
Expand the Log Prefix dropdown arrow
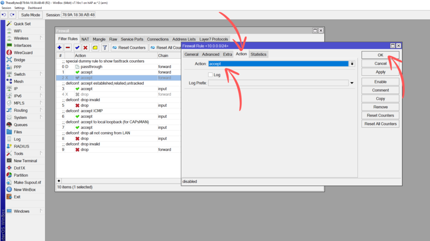click(352, 83)
